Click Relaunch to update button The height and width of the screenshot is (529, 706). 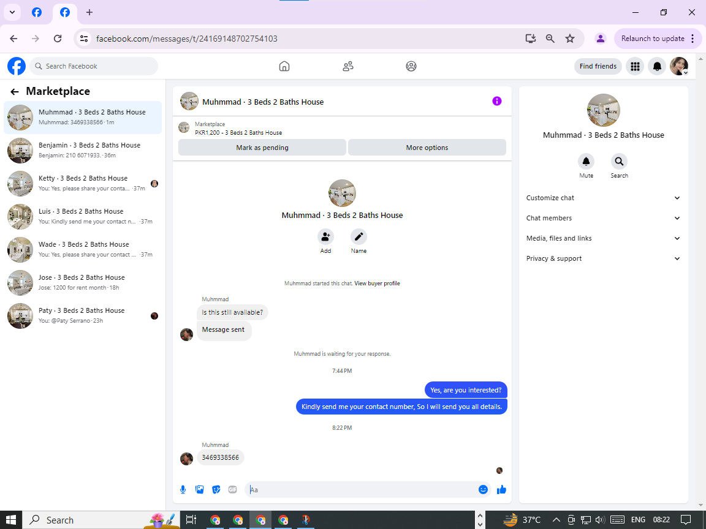pyautogui.click(x=658, y=39)
